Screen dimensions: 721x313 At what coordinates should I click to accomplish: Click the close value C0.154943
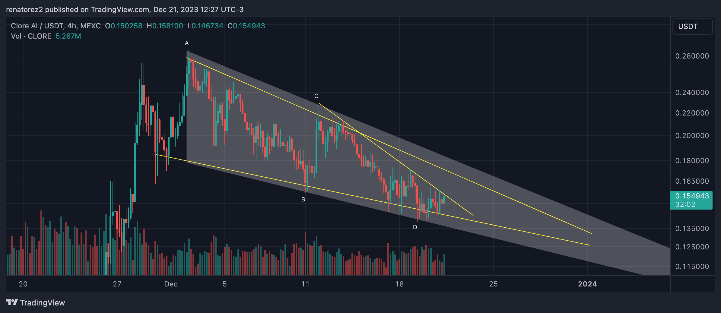246,26
